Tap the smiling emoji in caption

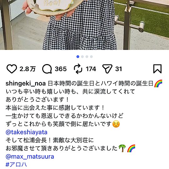pyautogui.click(x=116, y=124)
